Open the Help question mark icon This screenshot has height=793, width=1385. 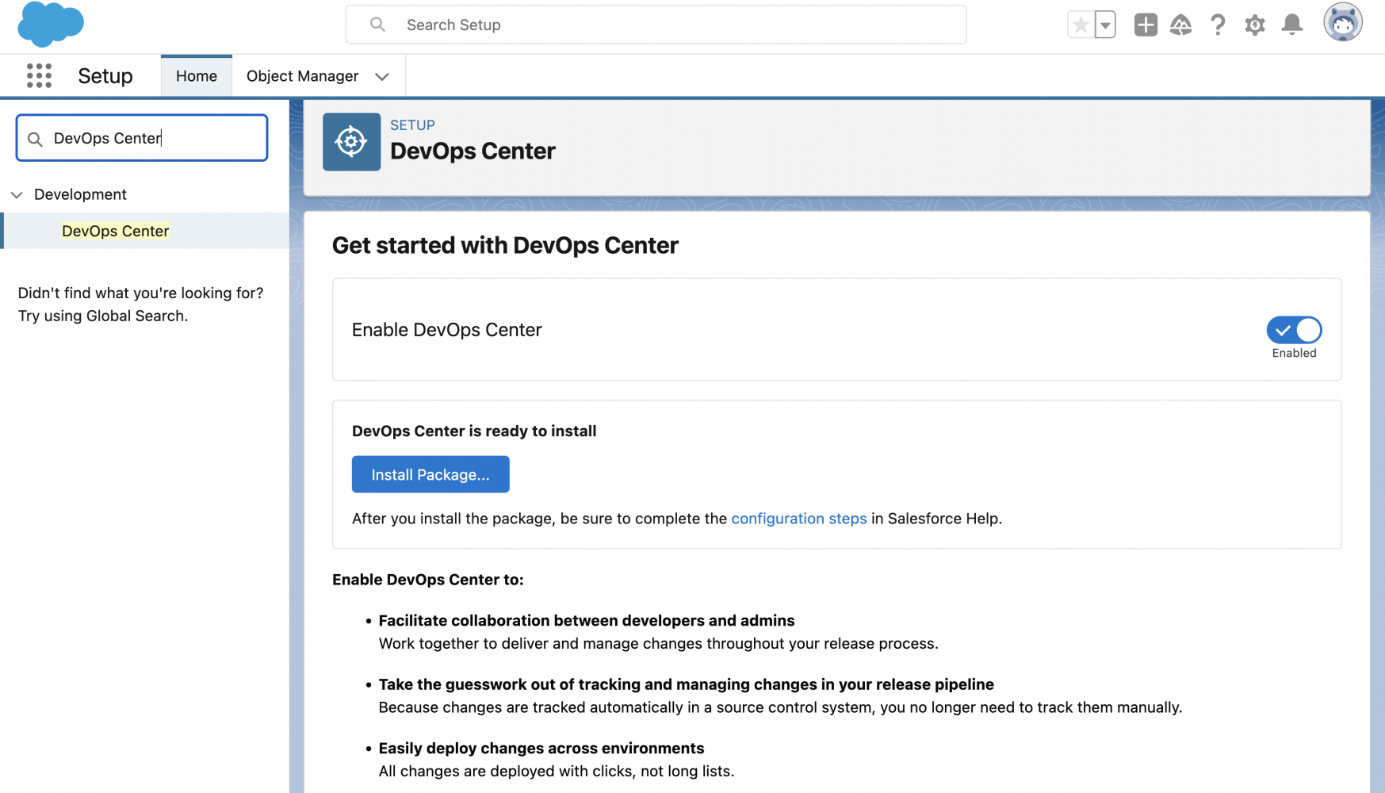pos(1218,25)
